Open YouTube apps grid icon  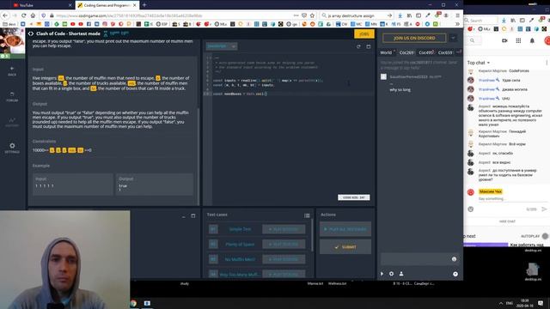(518, 40)
